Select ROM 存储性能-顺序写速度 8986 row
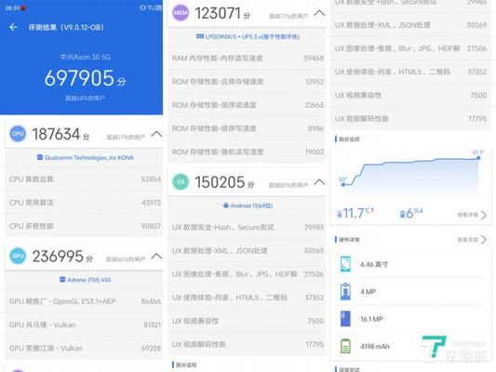Screen dimensions: 496x372 (247, 128)
